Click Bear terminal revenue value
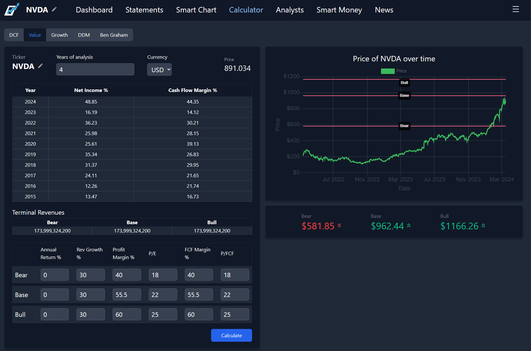The width and height of the screenshot is (531, 351). (x=52, y=231)
